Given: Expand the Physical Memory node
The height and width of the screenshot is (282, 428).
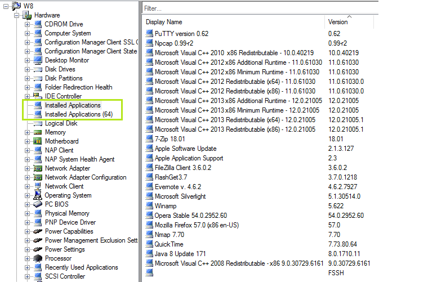Looking at the screenshot, I should click(27, 213).
